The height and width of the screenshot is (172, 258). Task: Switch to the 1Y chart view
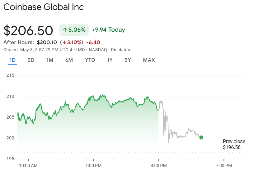[110, 60]
